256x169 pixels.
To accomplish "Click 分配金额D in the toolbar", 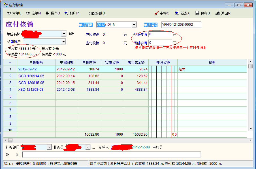I will click(x=97, y=13).
